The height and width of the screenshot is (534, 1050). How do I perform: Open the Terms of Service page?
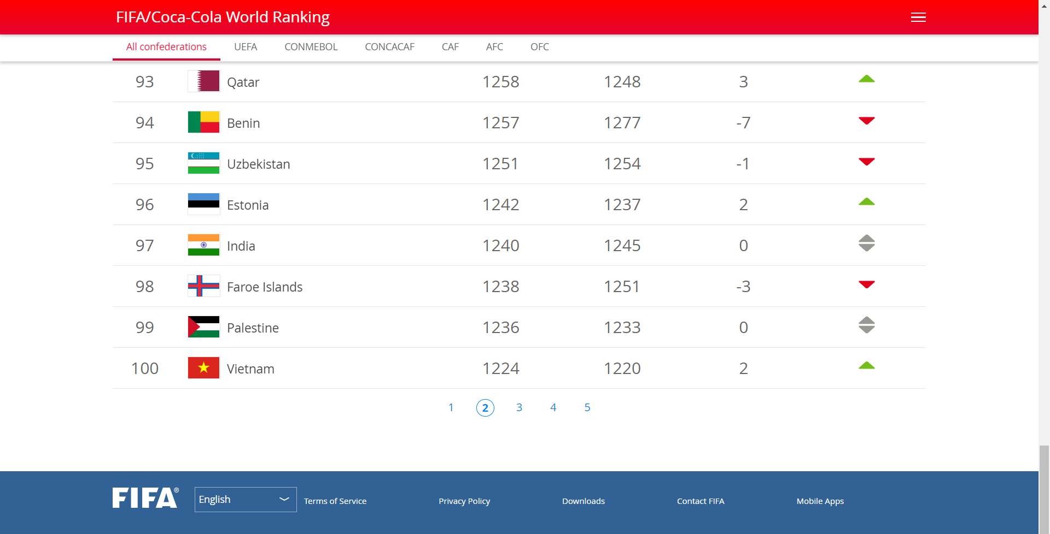[335, 501]
